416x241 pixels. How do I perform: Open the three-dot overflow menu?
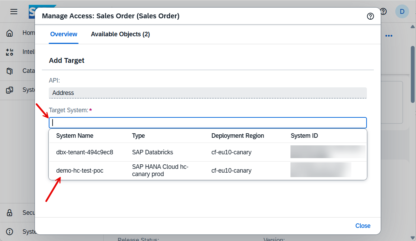[389, 36]
